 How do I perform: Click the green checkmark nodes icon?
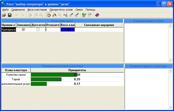click(84, 15)
